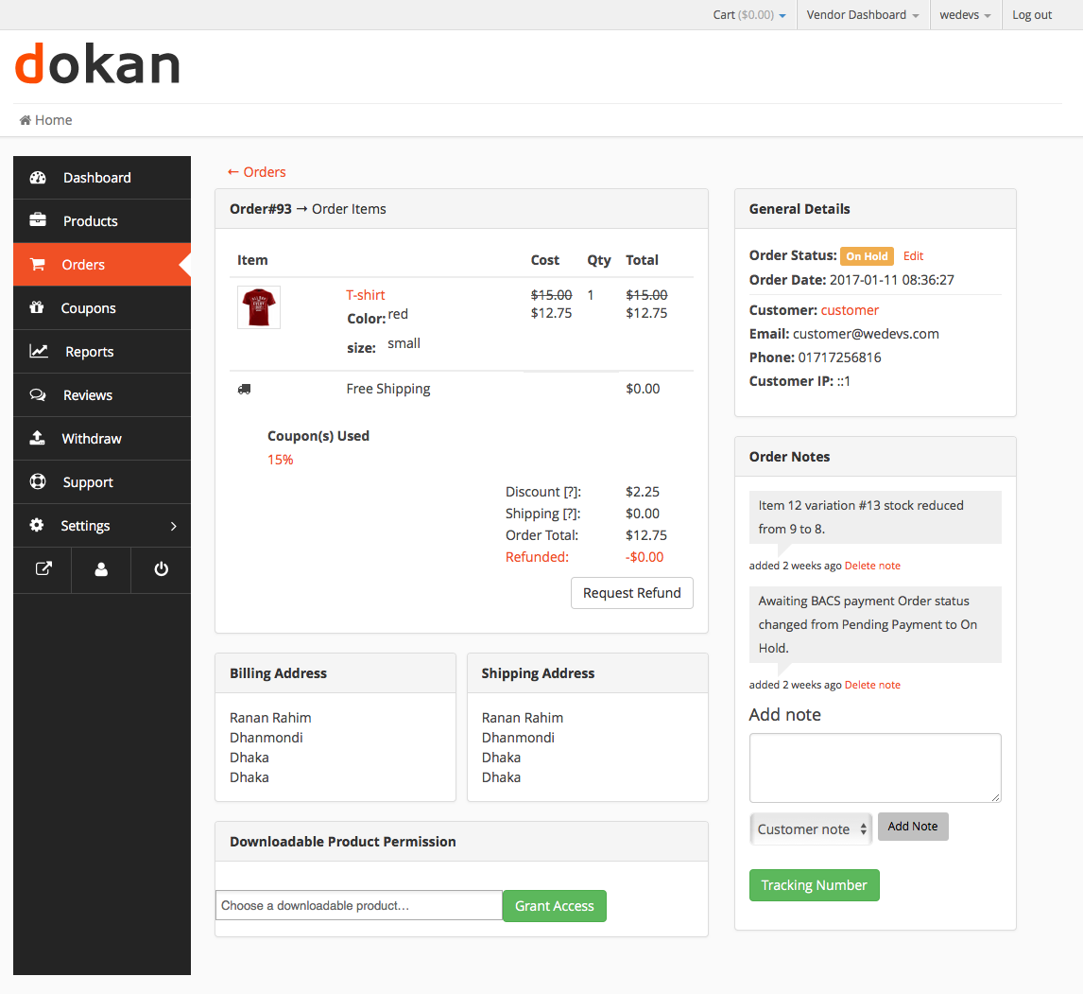Expand the Settings submenu chevron
This screenshot has width=1083, height=994.
pyautogui.click(x=173, y=526)
